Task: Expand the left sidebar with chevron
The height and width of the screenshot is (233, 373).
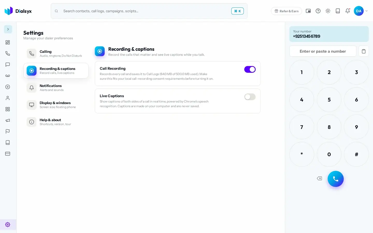Action: click(8, 29)
